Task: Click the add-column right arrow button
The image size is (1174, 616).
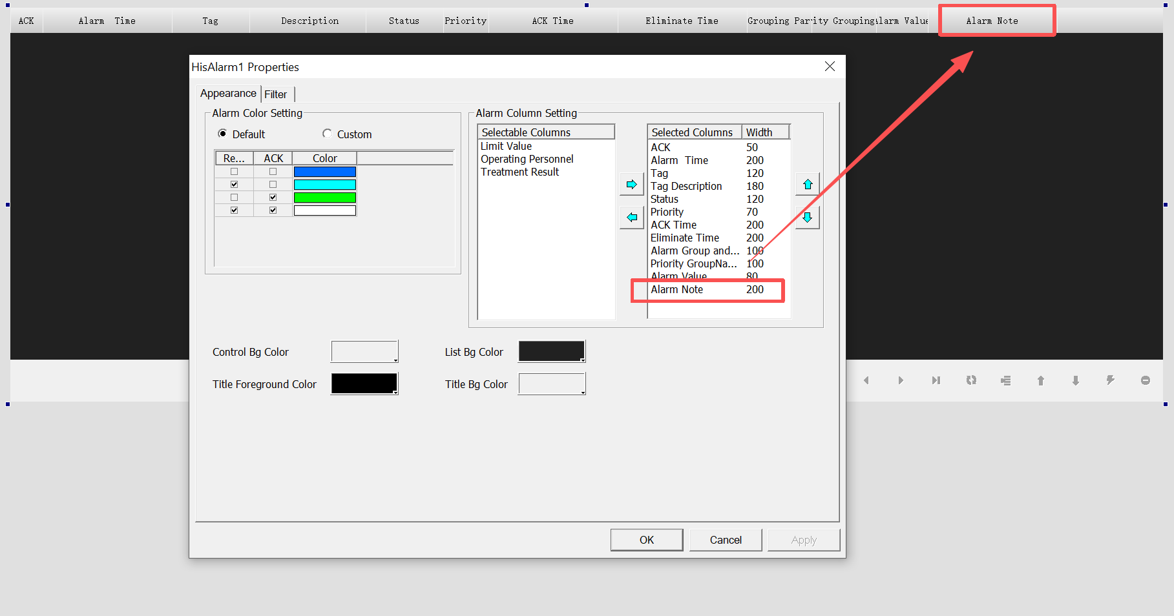Action: [631, 185]
